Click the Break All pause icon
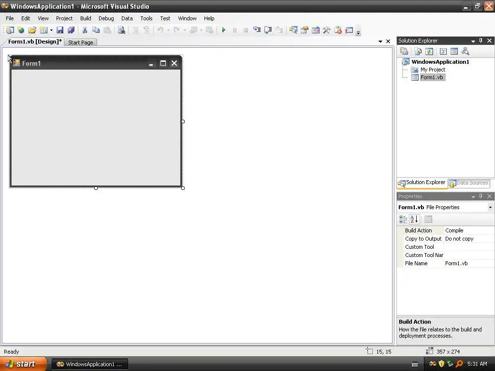The height and width of the screenshot is (371, 495). click(x=234, y=30)
